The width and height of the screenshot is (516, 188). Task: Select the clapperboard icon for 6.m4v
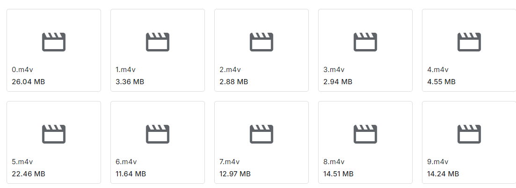coord(158,134)
